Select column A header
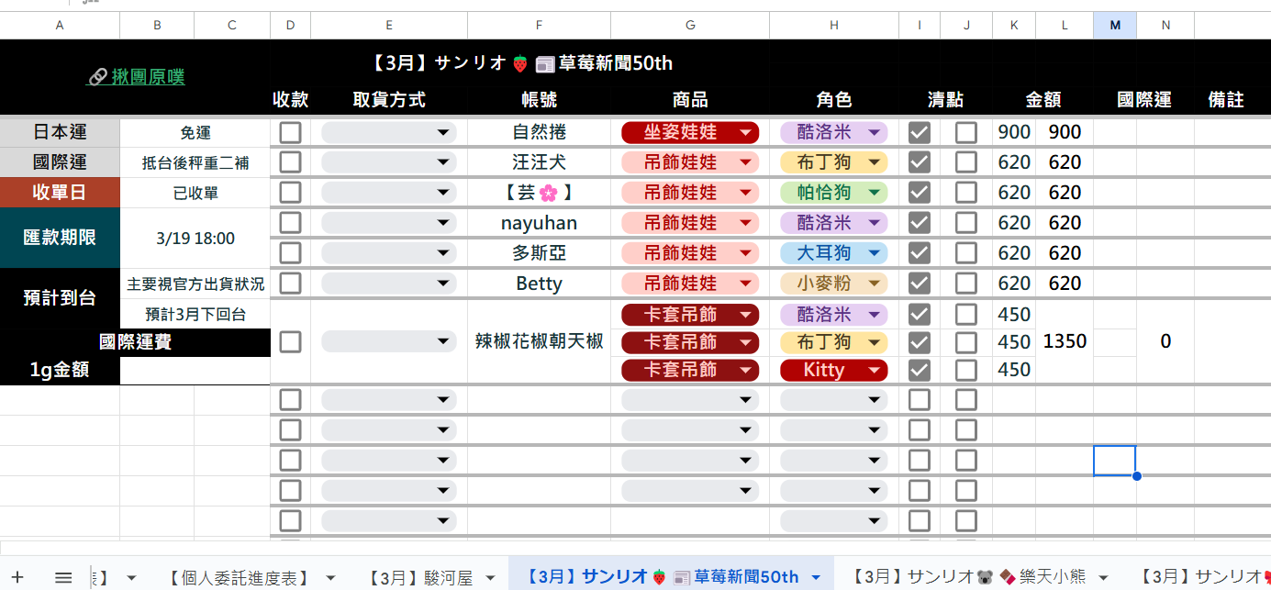1271x590 pixels. pos(60,26)
